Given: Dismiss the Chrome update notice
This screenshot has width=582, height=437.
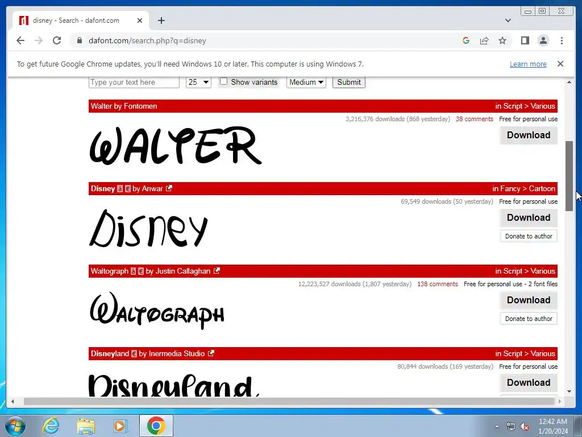Looking at the screenshot, I should 560,64.
